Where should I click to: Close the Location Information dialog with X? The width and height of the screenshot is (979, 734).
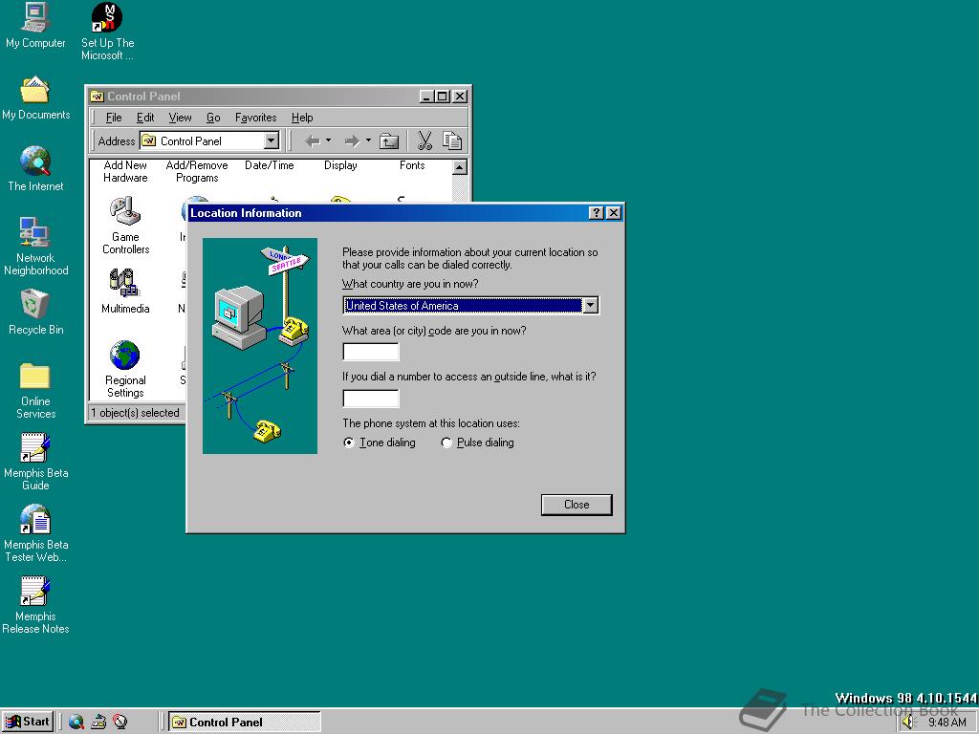[x=614, y=213]
